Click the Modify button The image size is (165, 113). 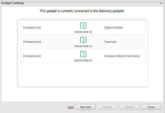[x=107, y=107]
